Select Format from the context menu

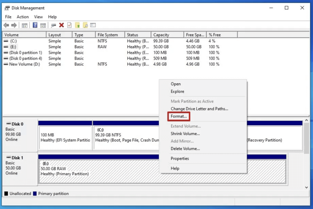point(178,116)
